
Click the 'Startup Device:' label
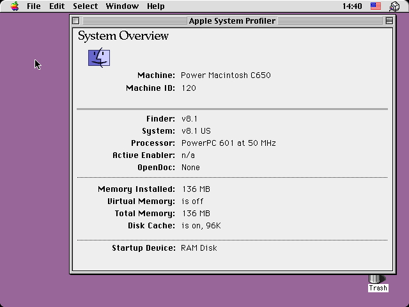[x=144, y=248]
